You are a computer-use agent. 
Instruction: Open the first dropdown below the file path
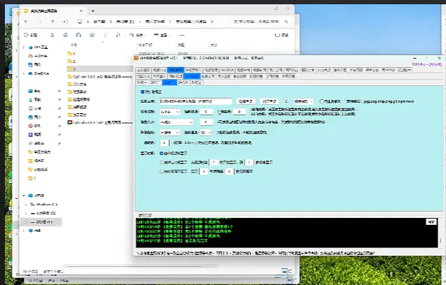pyautogui.click(x=171, y=111)
